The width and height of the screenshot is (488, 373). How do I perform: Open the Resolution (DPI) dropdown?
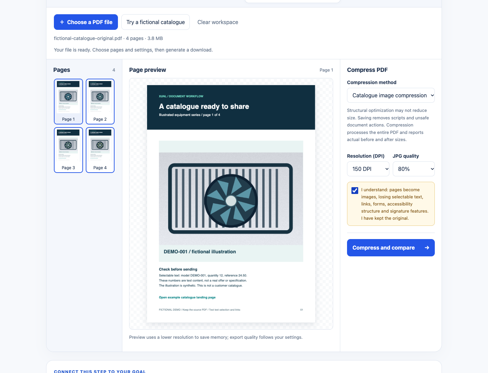pos(368,169)
